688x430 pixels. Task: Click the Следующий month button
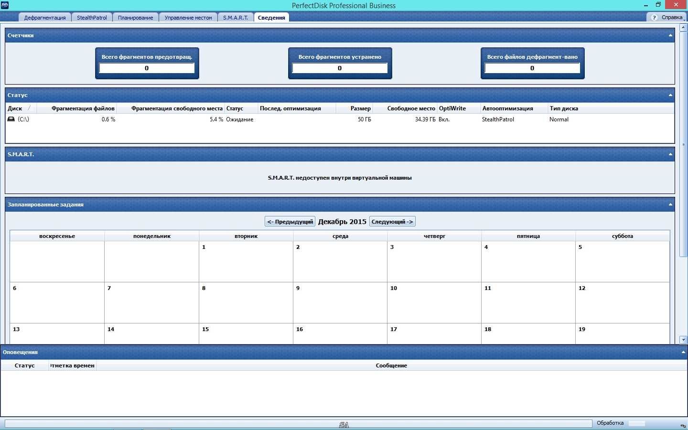coord(392,222)
